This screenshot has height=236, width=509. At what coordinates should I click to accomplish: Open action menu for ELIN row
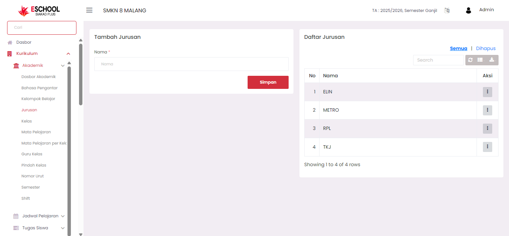487,92
